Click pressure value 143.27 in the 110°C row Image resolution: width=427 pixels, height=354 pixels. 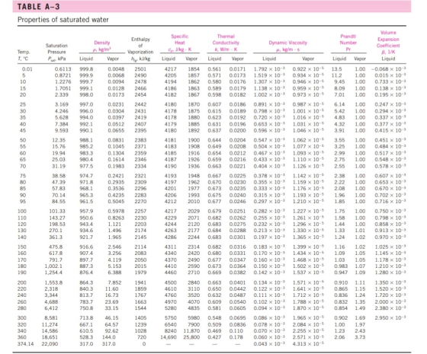[x=57, y=218]
